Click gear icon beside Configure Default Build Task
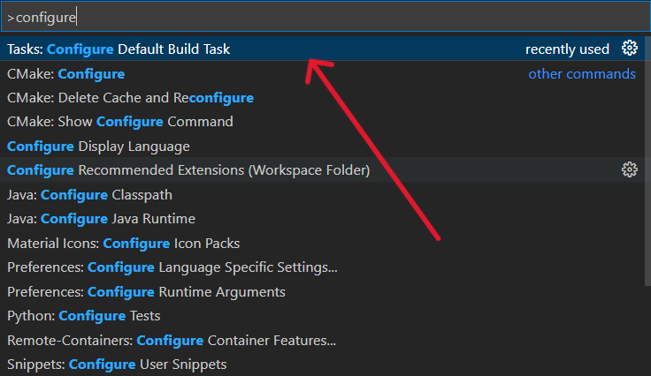Viewport: 651px width, 376px height. (630, 49)
